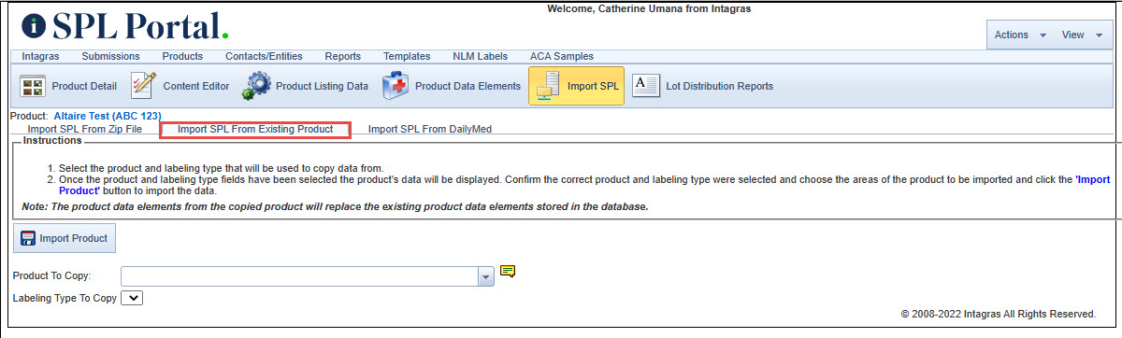Click the Lot Distribution Reports icon
Image resolution: width=1122 pixels, height=338 pixels.
646,86
